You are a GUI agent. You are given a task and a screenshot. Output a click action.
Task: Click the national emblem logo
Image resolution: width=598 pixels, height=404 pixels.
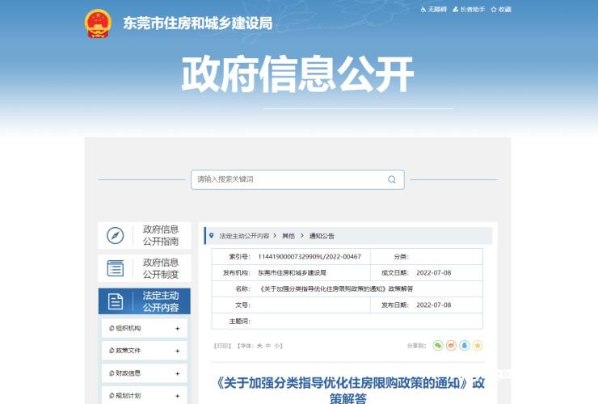[x=98, y=23]
